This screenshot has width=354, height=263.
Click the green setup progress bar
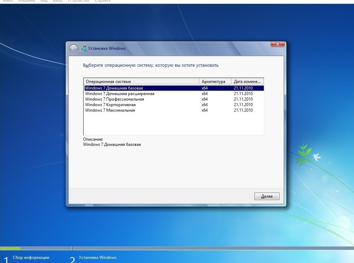pyautogui.click(x=10, y=248)
